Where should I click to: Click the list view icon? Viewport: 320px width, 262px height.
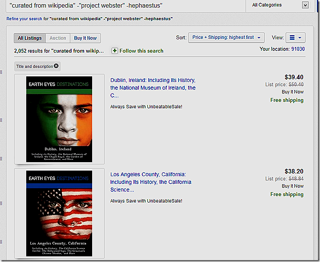point(292,38)
